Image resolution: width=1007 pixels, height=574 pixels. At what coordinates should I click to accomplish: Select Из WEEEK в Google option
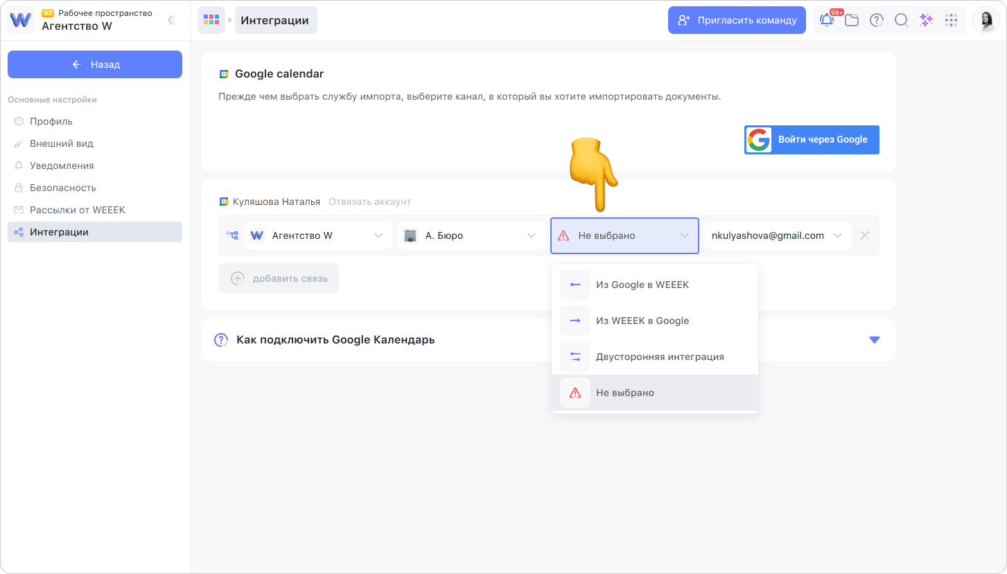point(642,321)
